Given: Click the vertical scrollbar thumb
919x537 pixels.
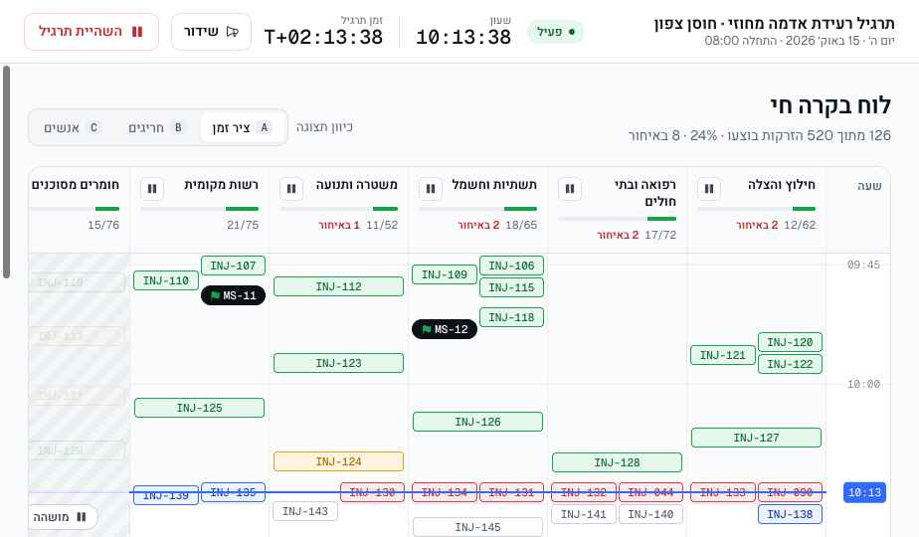Looking at the screenshot, I should (6, 172).
